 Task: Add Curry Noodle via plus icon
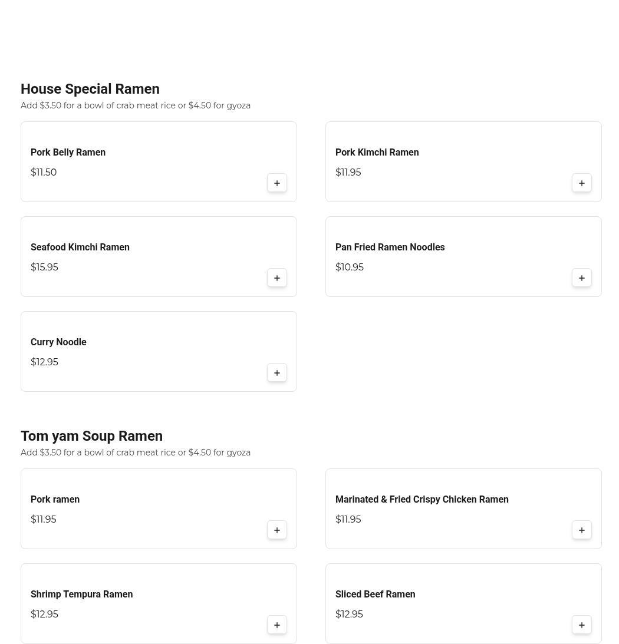277,373
